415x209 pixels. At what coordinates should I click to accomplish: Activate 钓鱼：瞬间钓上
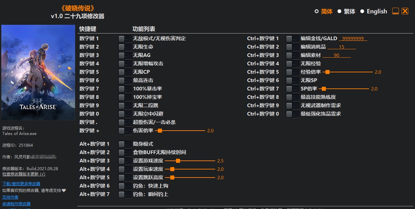click(x=124, y=194)
